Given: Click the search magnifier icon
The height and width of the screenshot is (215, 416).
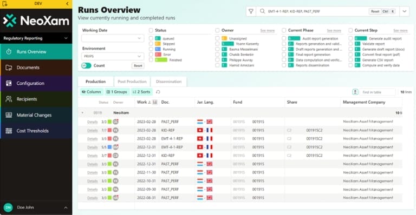Looking at the screenshot, I should (262, 11).
